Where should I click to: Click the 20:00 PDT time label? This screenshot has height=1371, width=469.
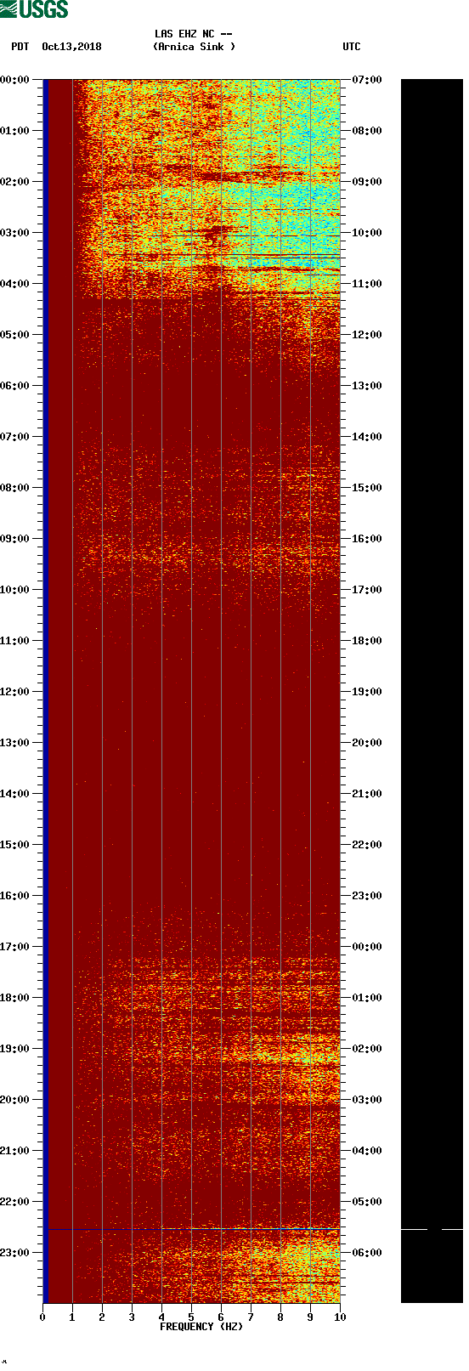tap(15, 1100)
